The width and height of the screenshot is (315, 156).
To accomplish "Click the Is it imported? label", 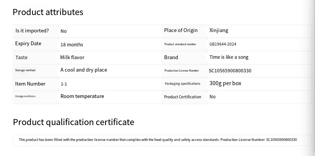I will tap(32, 31).
